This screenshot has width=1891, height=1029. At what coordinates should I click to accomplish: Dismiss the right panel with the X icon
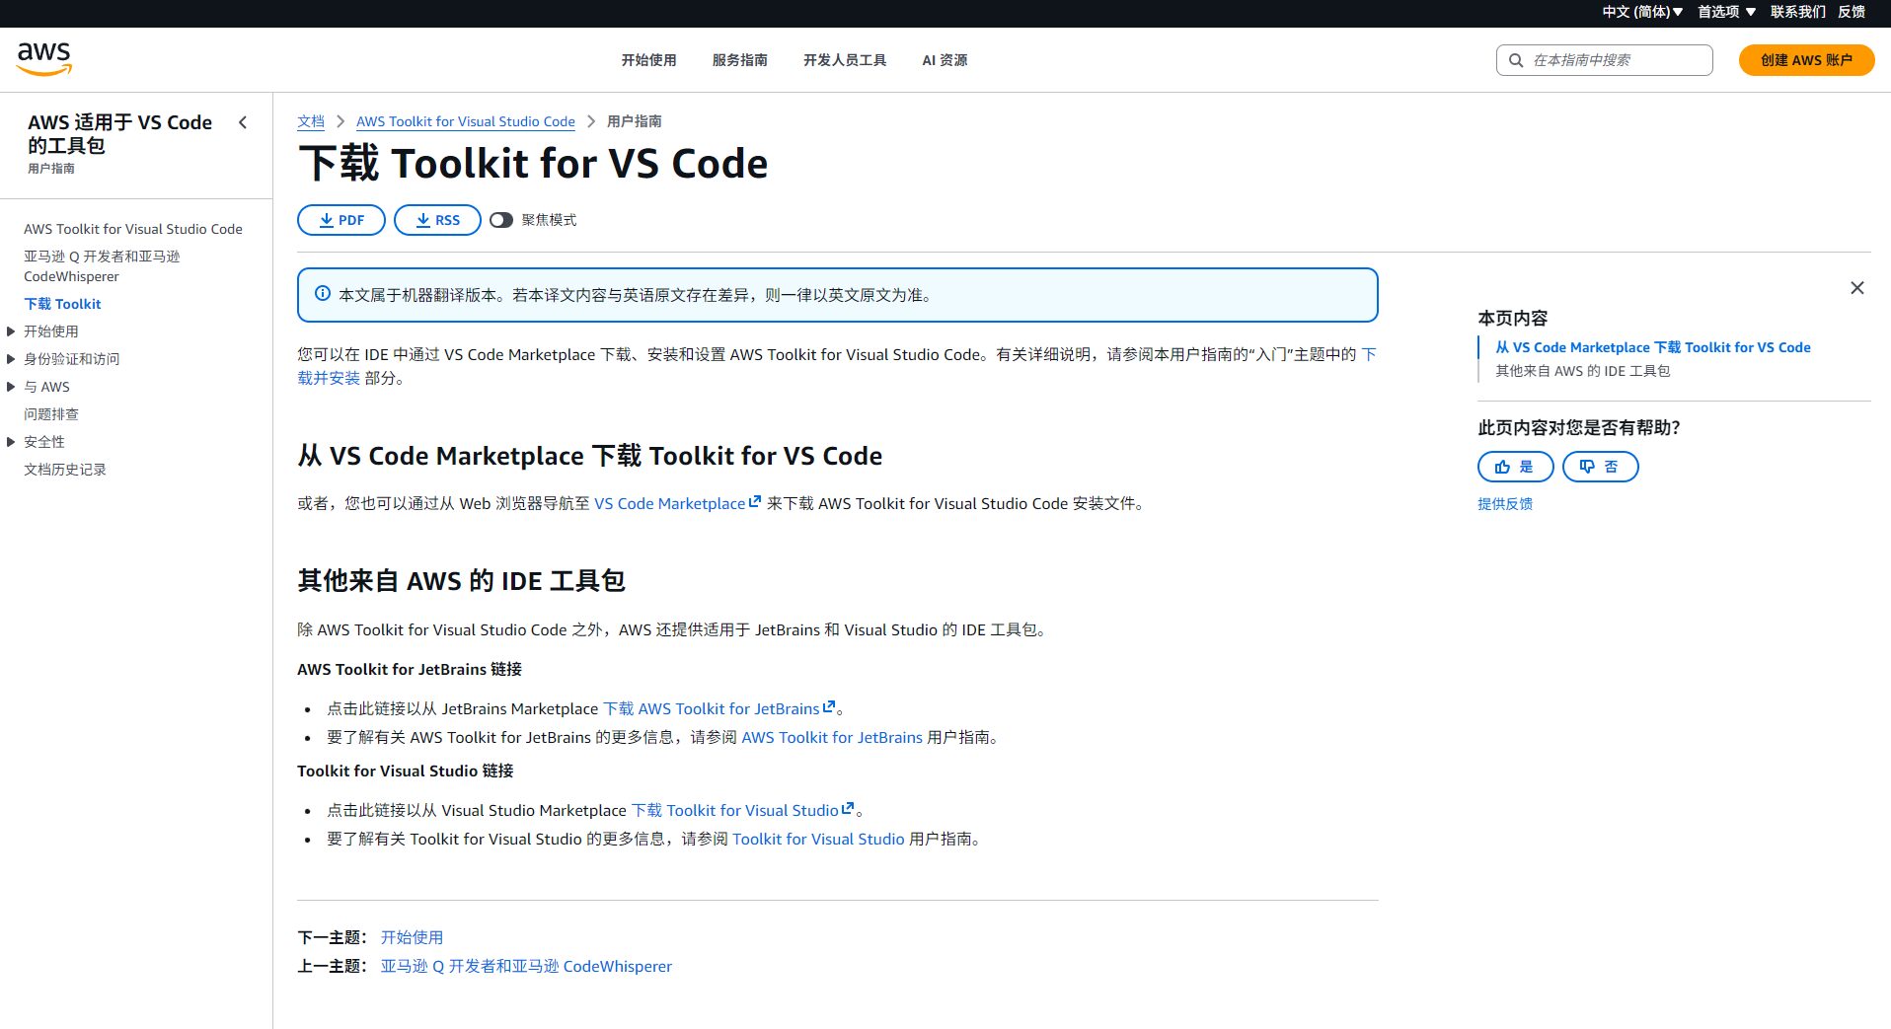pyautogui.click(x=1857, y=287)
